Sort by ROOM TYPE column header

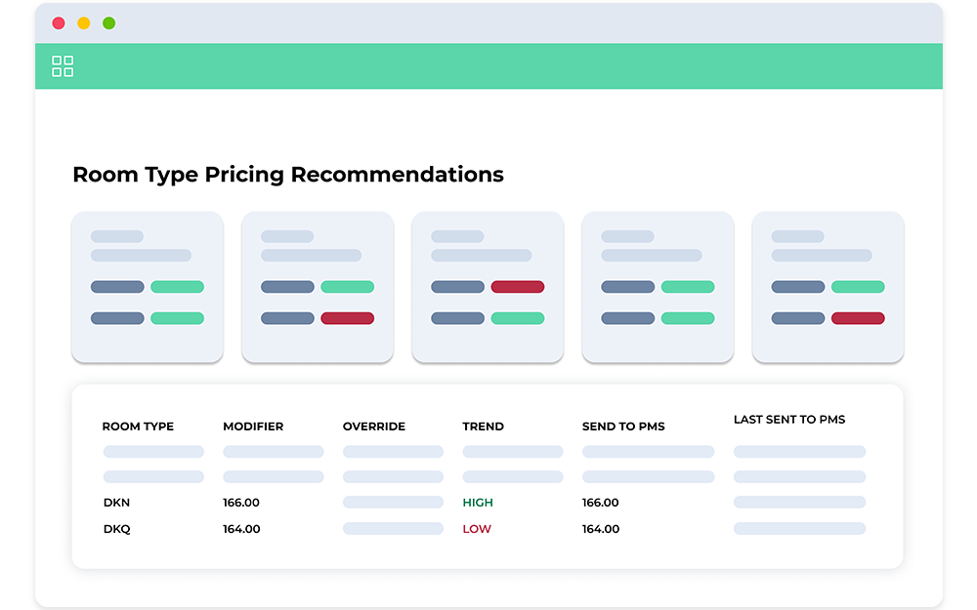pyautogui.click(x=138, y=427)
